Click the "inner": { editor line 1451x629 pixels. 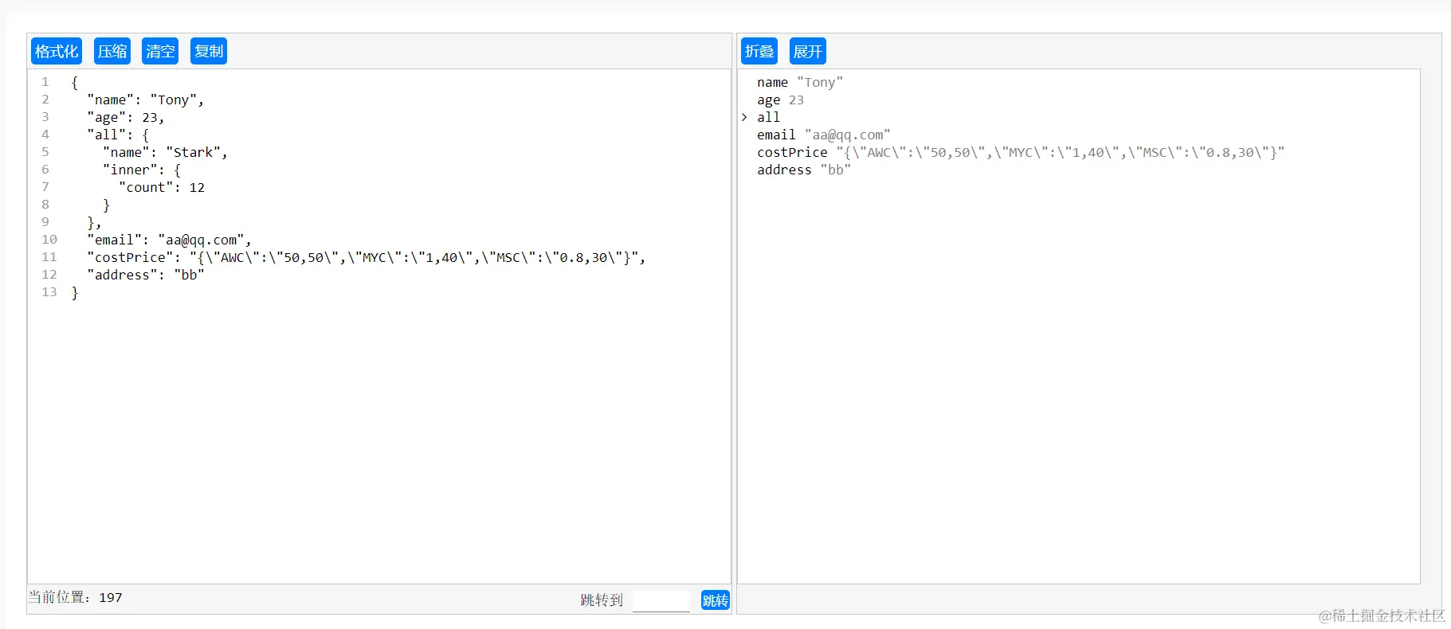(x=142, y=170)
